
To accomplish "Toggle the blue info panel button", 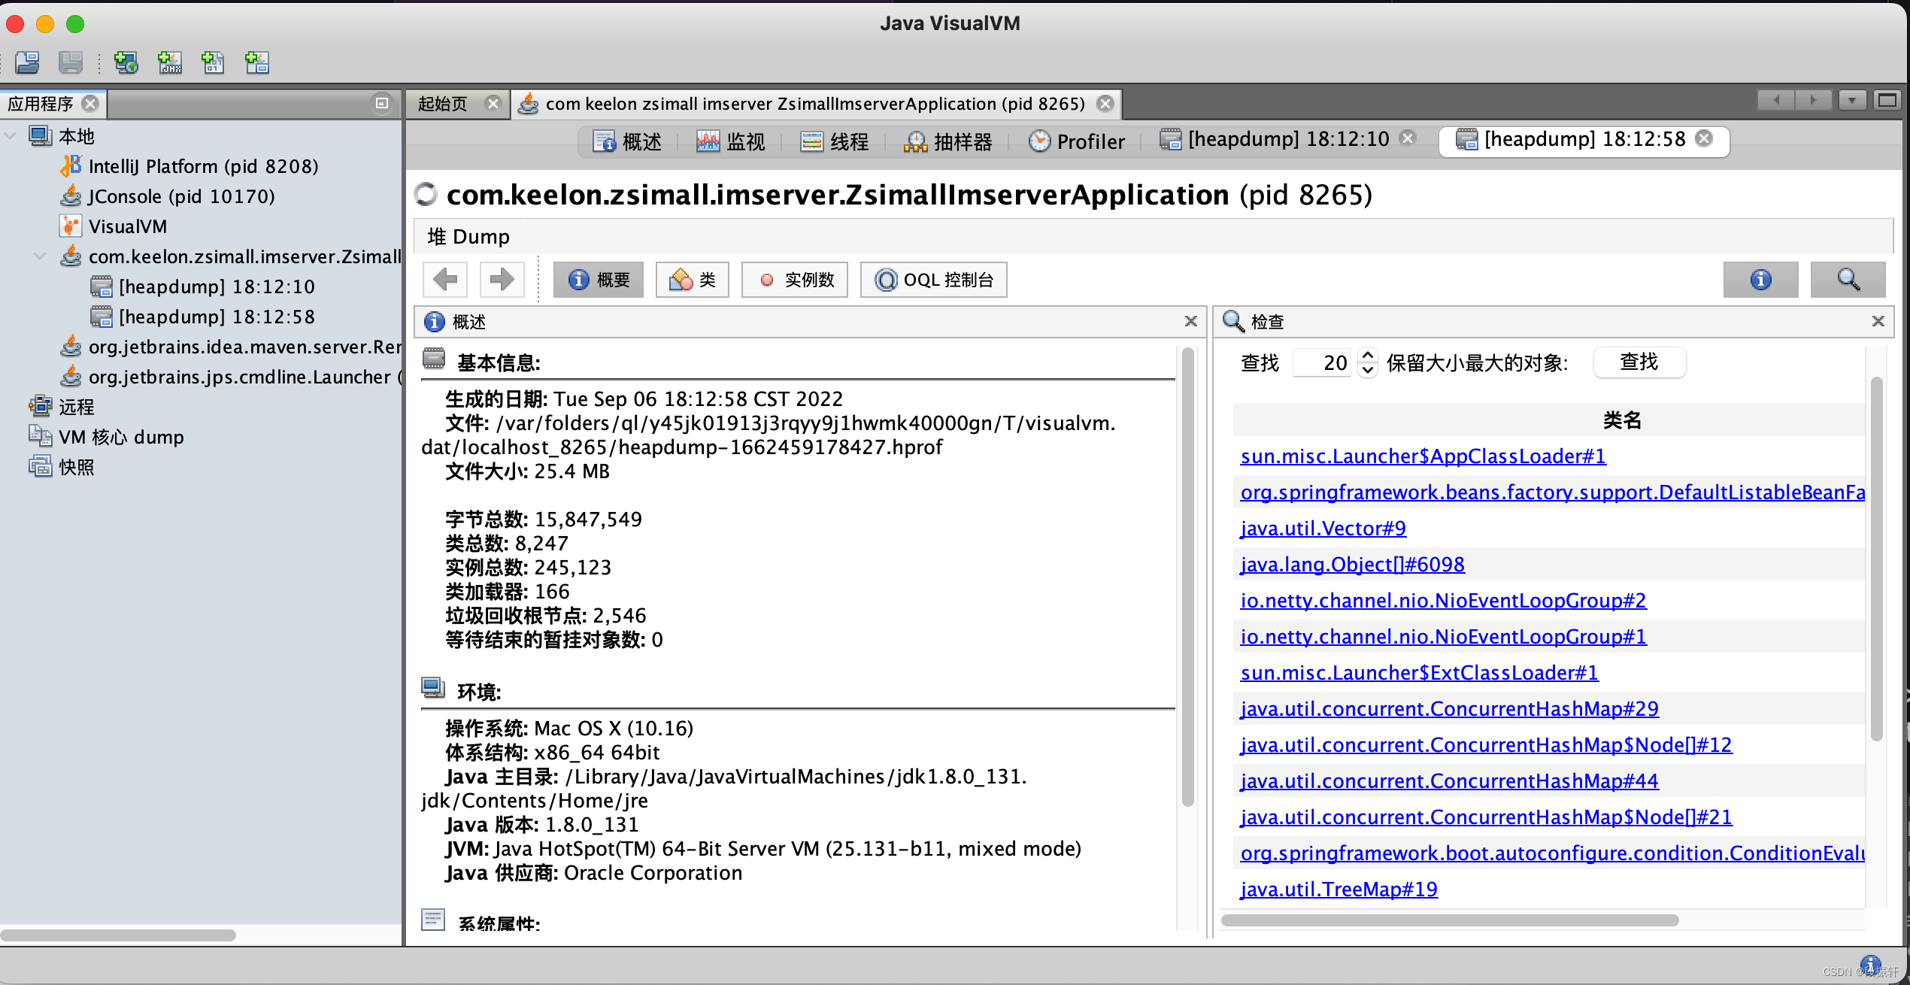I will (1760, 280).
